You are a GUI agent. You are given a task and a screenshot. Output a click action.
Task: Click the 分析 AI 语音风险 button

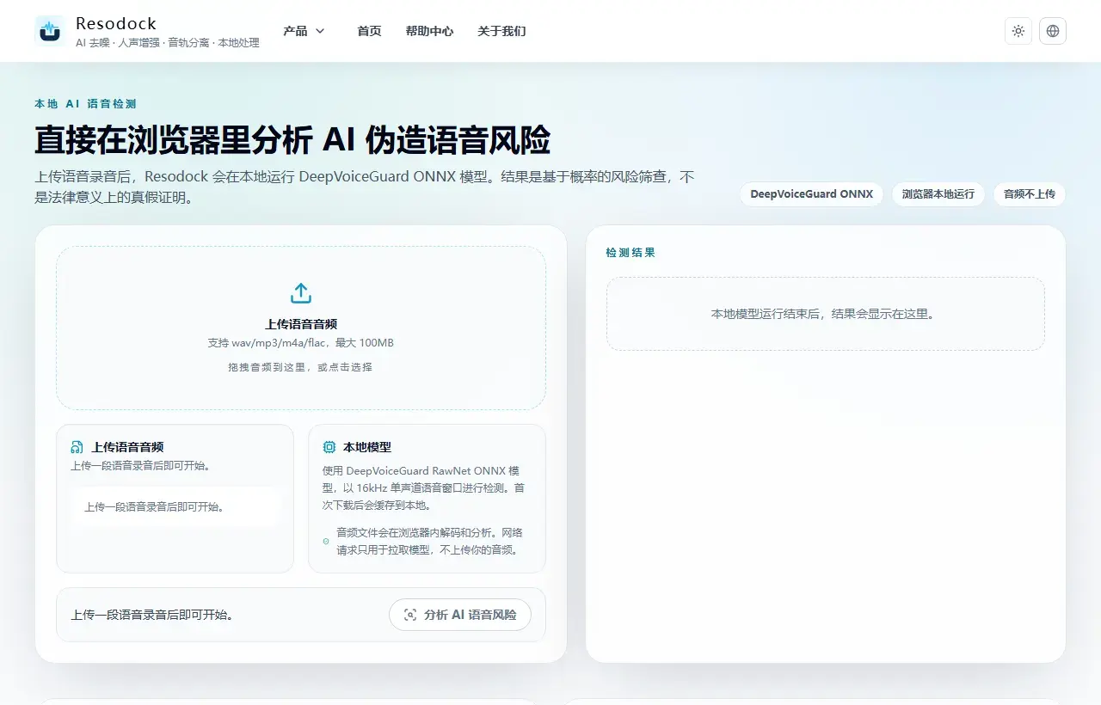click(x=460, y=615)
